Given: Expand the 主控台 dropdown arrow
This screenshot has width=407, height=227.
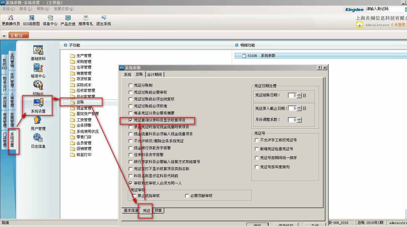Looking at the screenshot, I should (4, 36).
